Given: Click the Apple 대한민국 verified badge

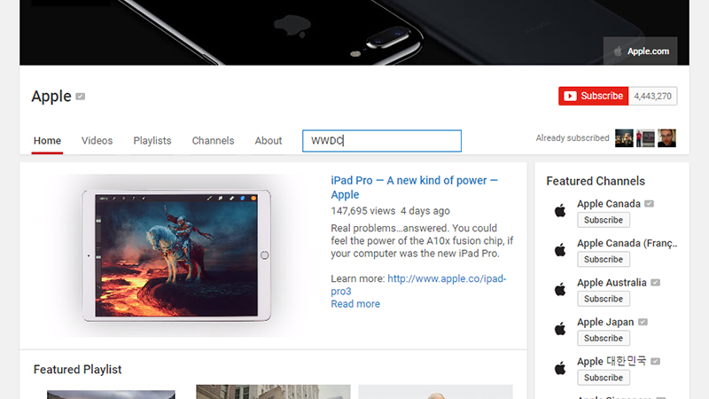Looking at the screenshot, I should (x=656, y=361).
